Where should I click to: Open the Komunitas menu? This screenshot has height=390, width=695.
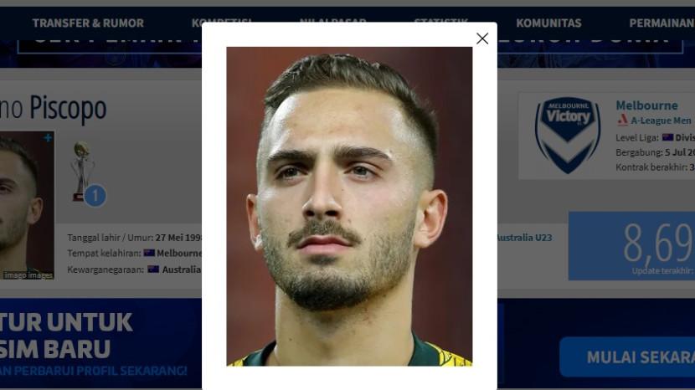tap(548, 23)
